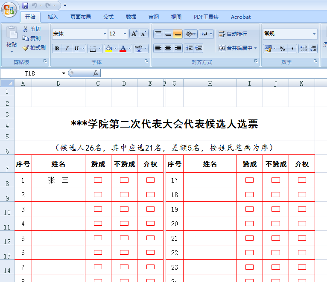This screenshot has width=327, height=282.
Task: Switch to the 插入 ribbon tab
Action: click(53, 17)
